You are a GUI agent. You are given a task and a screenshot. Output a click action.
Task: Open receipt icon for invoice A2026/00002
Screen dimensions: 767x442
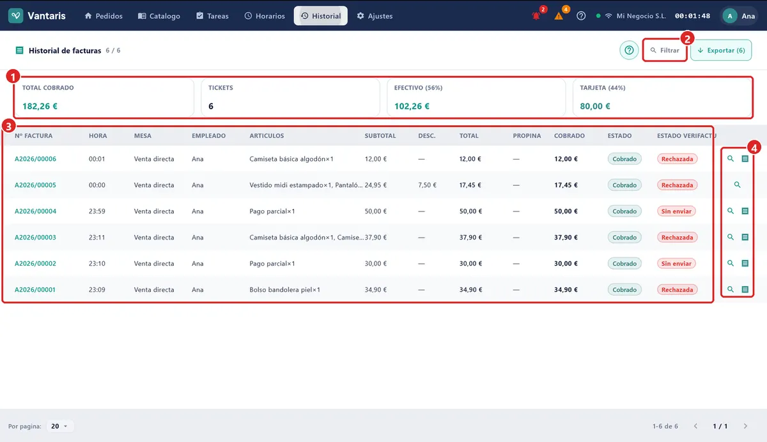[x=745, y=263]
